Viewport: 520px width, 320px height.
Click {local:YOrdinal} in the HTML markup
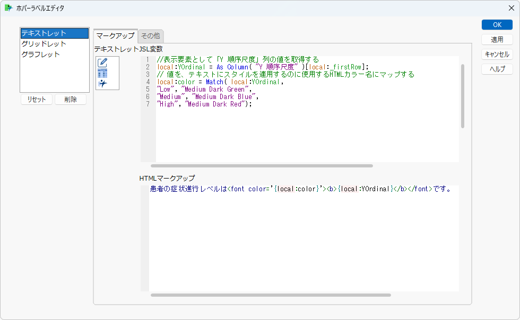coord(365,189)
